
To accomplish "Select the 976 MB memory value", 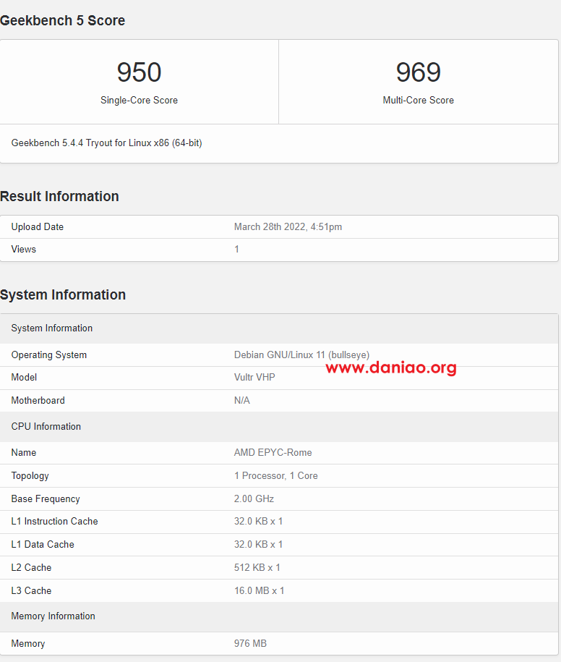I will [x=251, y=644].
